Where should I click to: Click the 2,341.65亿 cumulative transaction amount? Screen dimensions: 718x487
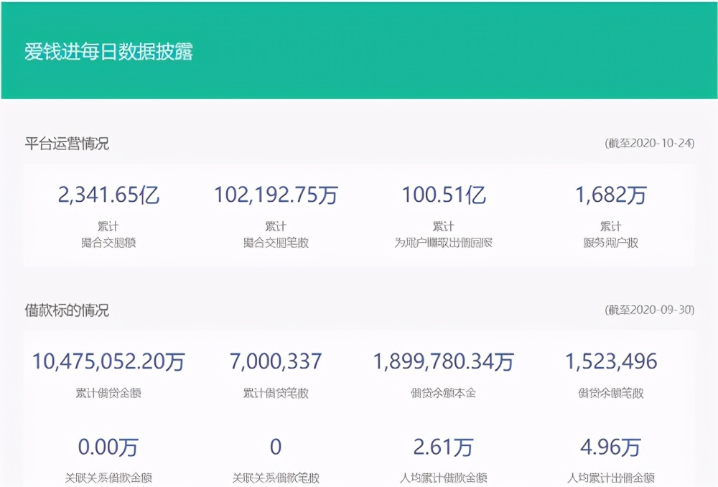click(108, 194)
